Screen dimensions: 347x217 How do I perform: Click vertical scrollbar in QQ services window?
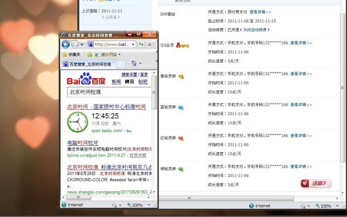(x=343, y=87)
